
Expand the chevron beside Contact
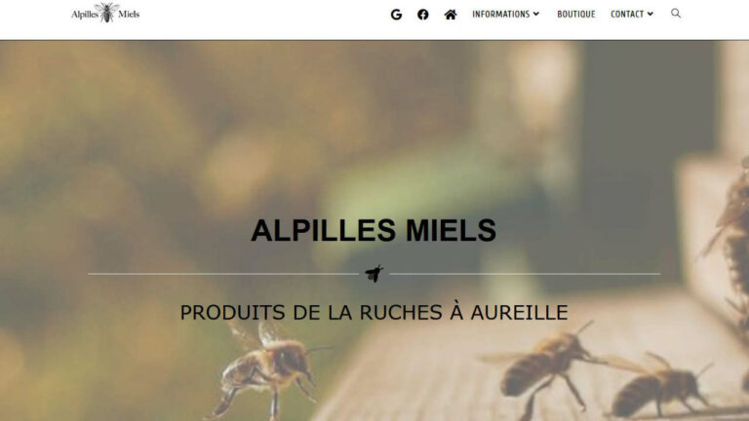pos(650,15)
